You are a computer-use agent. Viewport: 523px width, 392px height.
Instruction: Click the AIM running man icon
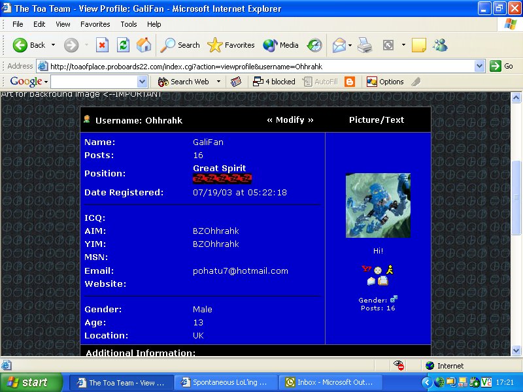coord(390,269)
